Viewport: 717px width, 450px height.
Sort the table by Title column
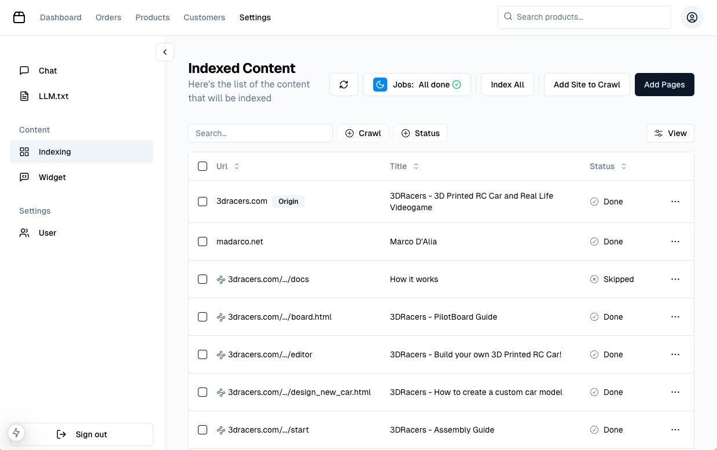(x=404, y=166)
